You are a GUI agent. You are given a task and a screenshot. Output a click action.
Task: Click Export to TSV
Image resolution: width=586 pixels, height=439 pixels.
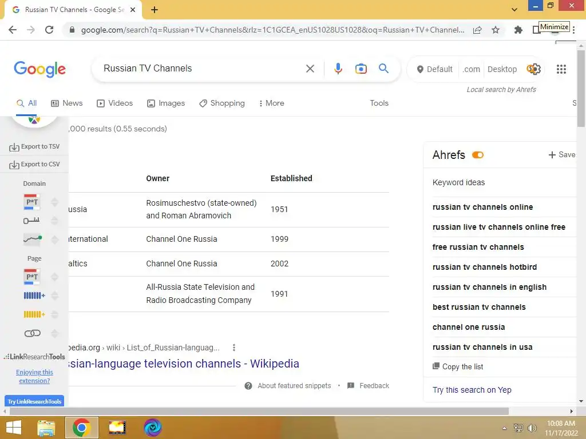pos(34,147)
